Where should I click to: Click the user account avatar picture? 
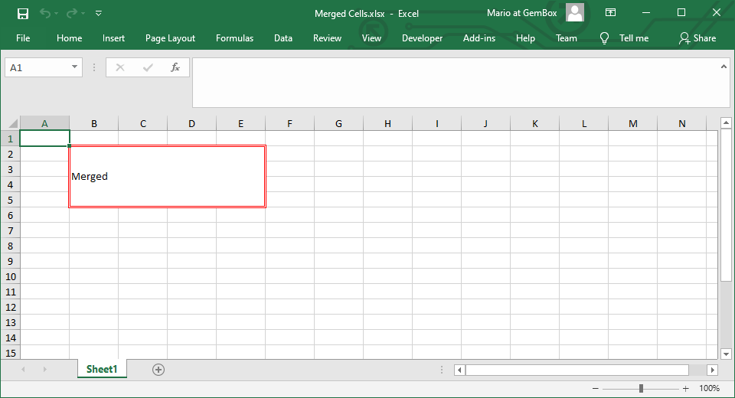point(575,13)
